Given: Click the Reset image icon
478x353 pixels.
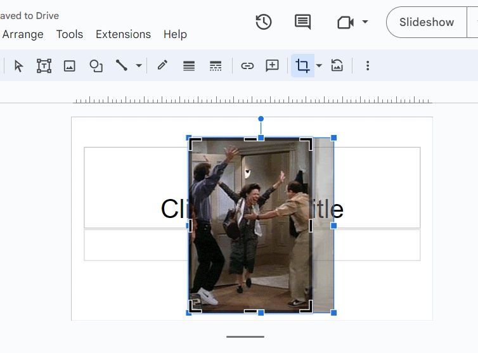Looking at the screenshot, I should (x=337, y=66).
